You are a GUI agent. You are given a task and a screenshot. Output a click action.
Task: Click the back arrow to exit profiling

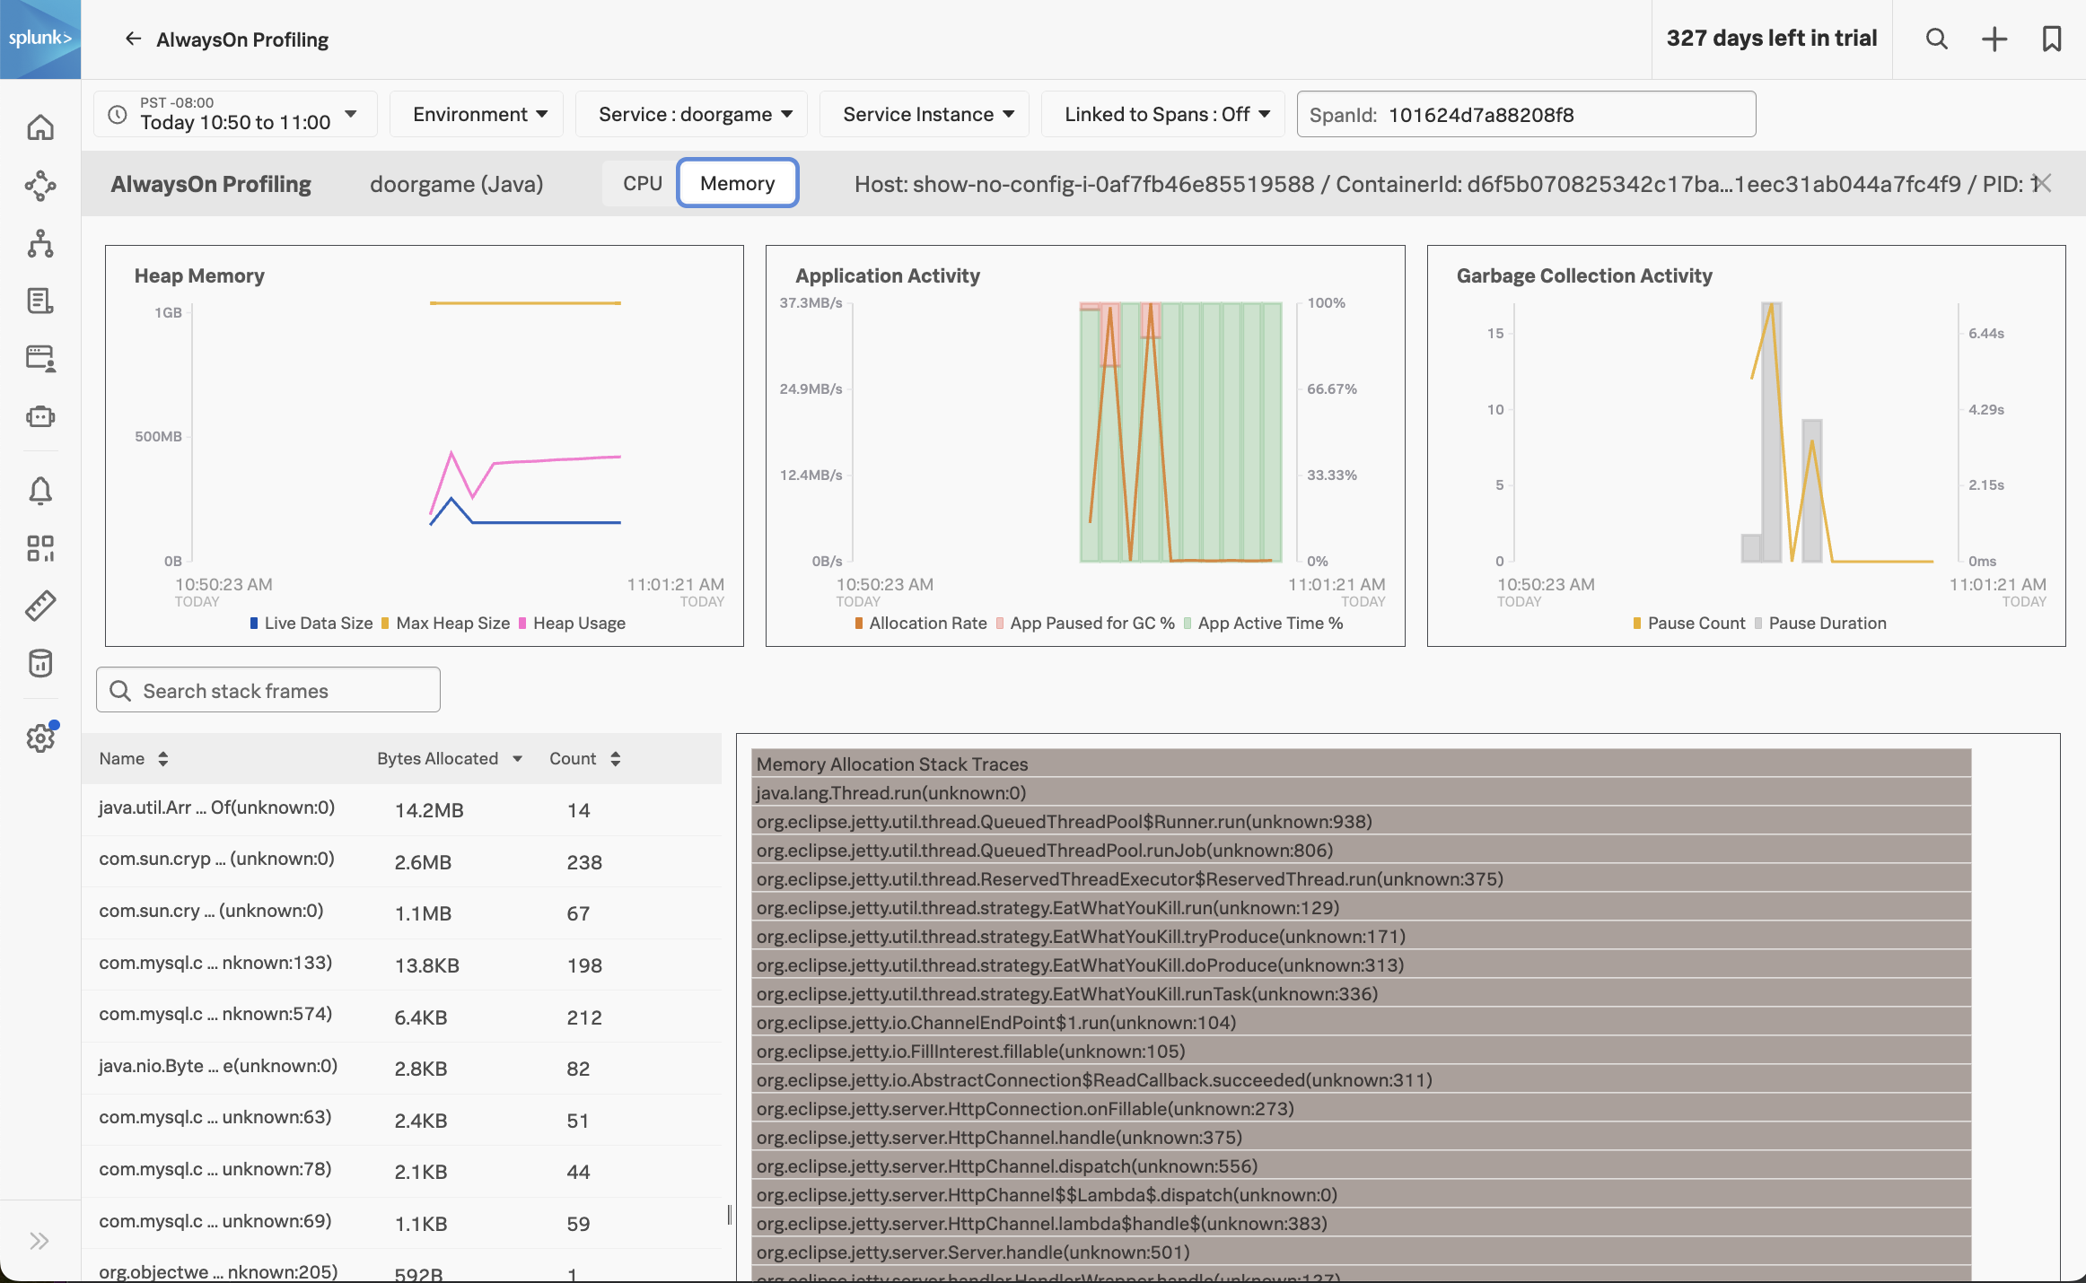click(134, 39)
